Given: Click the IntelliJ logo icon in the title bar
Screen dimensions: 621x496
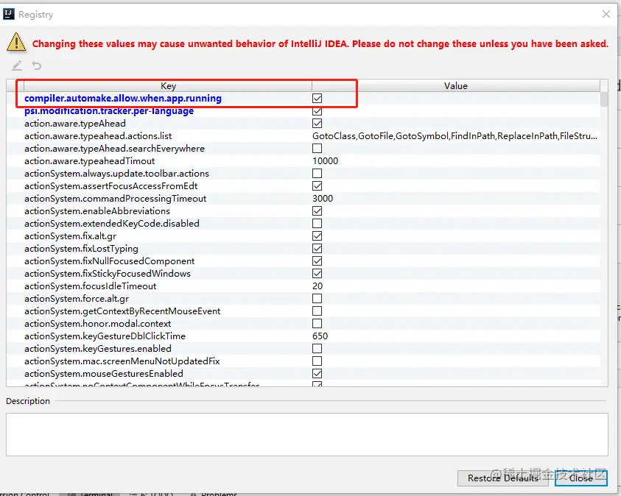Looking at the screenshot, I should click(x=9, y=14).
